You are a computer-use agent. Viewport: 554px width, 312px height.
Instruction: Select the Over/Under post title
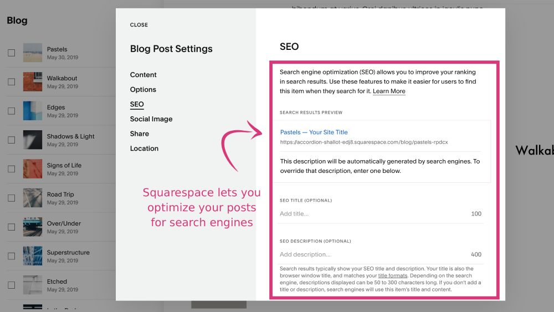tap(64, 223)
